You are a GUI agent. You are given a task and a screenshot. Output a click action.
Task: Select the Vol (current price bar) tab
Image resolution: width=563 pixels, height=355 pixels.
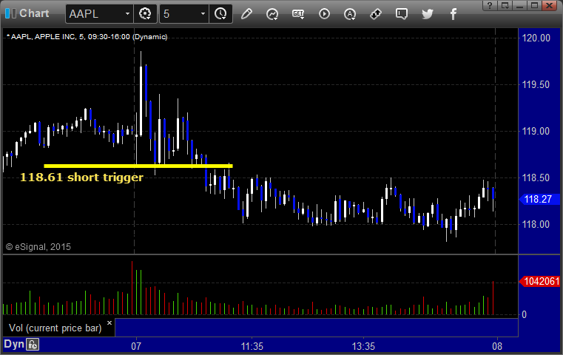pos(55,328)
